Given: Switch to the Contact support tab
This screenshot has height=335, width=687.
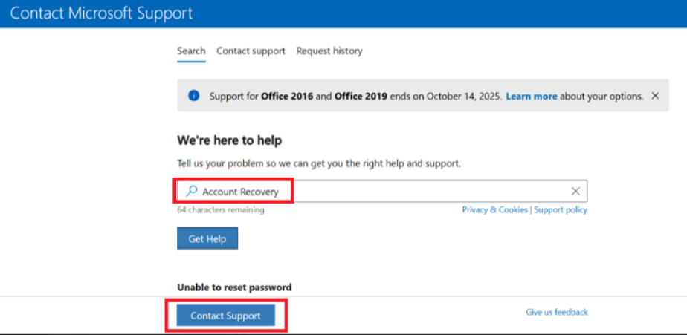Looking at the screenshot, I should (251, 51).
